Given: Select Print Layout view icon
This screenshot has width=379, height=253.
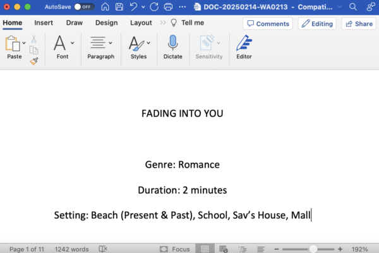Looking at the screenshot, I should [205, 249].
